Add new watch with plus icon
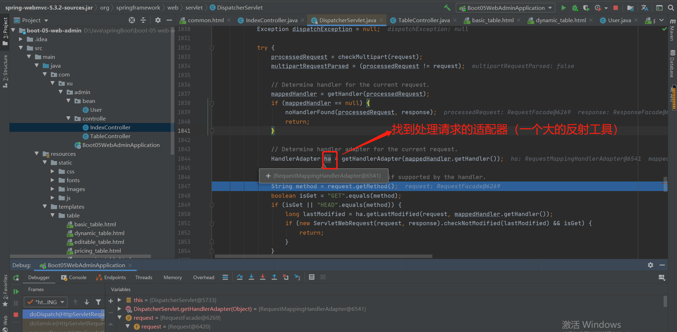 pos(110,301)
